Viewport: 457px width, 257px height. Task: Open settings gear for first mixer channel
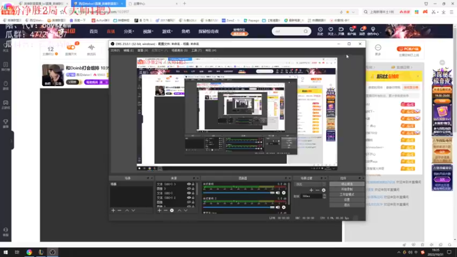[x=283, y=192]
